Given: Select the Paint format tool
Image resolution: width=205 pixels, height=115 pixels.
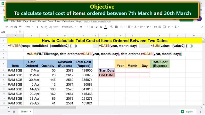Looking at the screenshot, I should 20,27.
